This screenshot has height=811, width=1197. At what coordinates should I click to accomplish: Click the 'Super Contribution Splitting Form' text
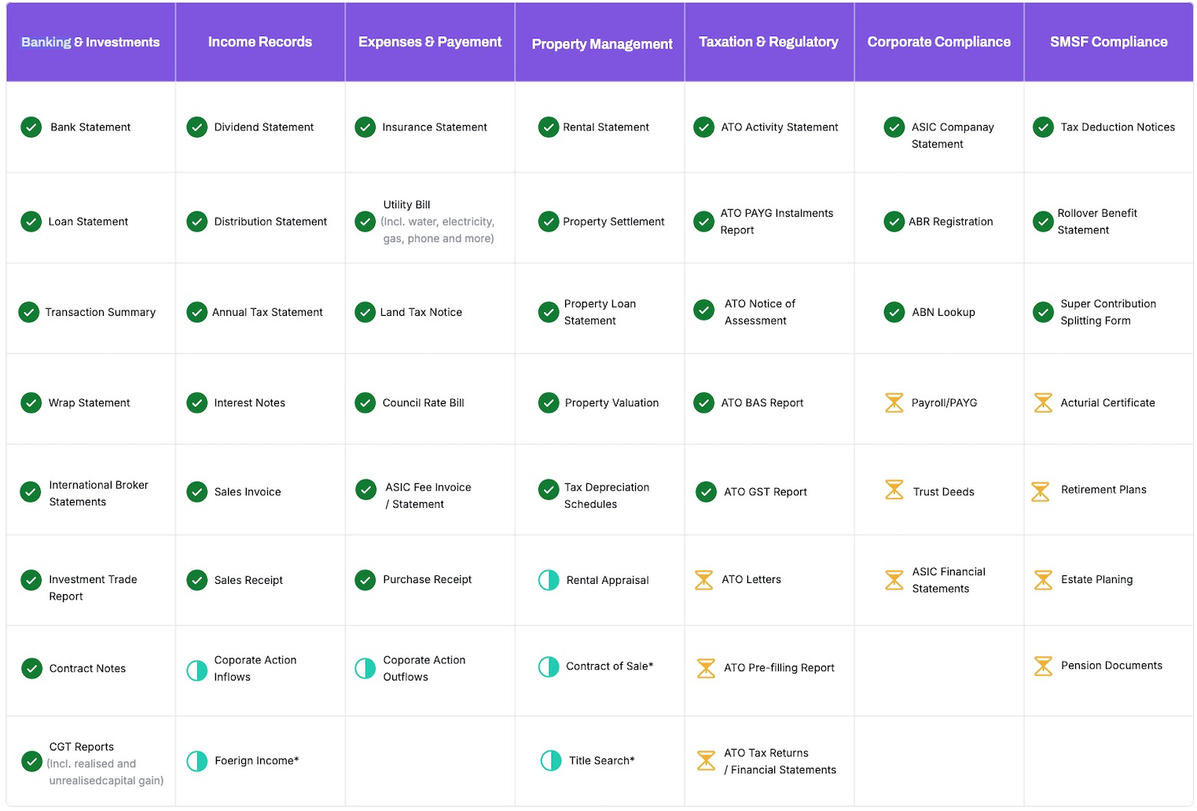[x=1108, y=312]
